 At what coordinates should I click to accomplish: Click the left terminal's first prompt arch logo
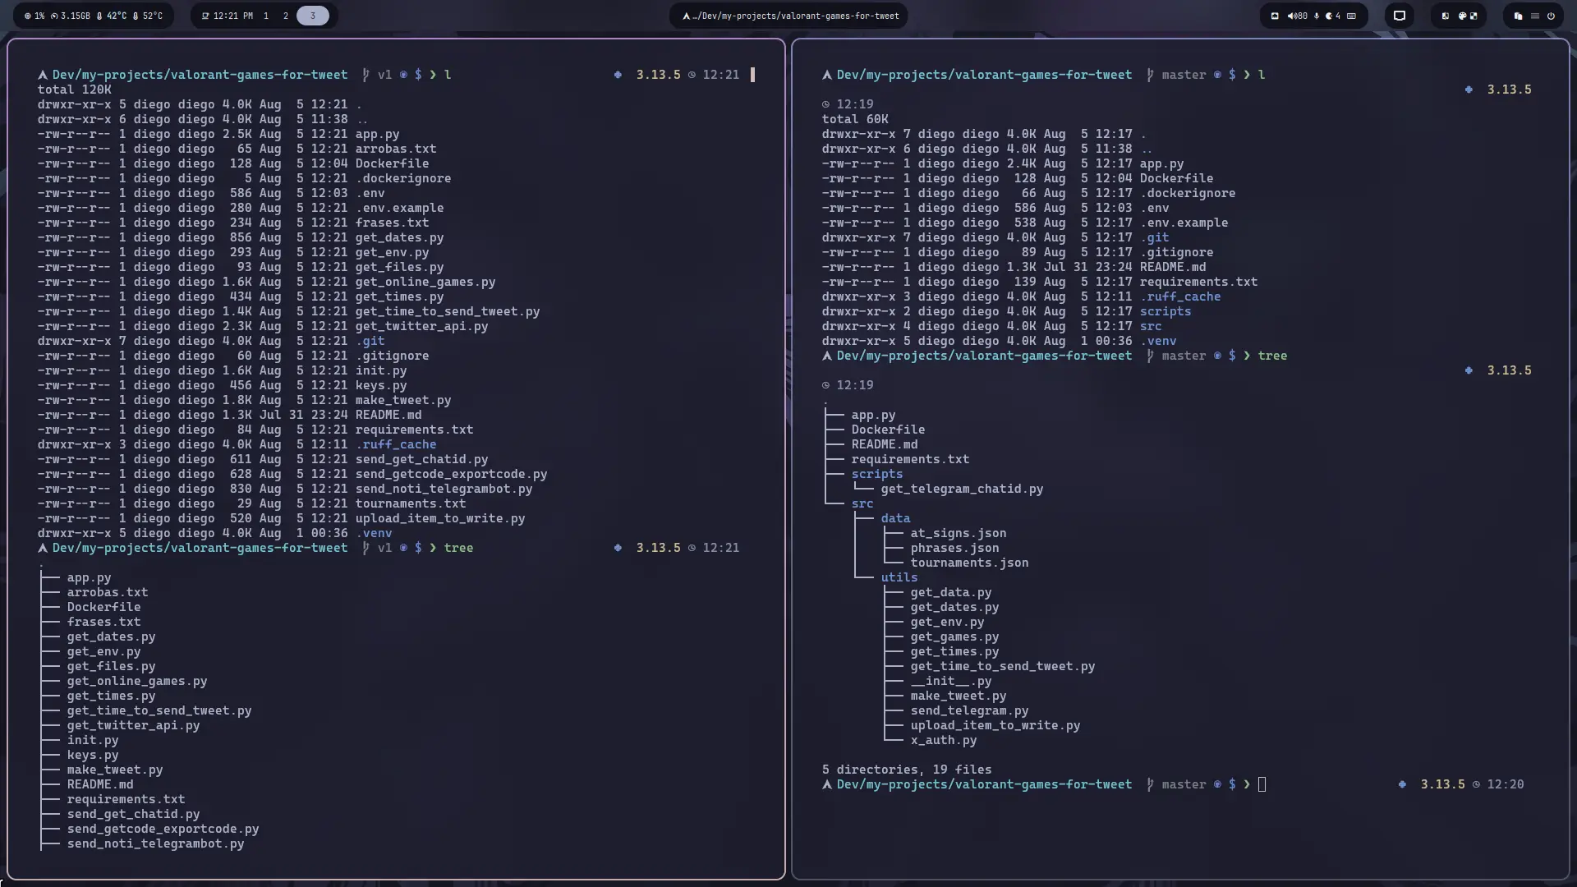[x=42, y=75]
